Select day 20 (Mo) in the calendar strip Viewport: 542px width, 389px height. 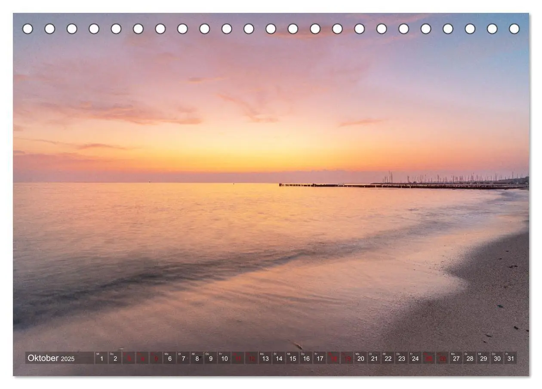[x=360, y=358]
